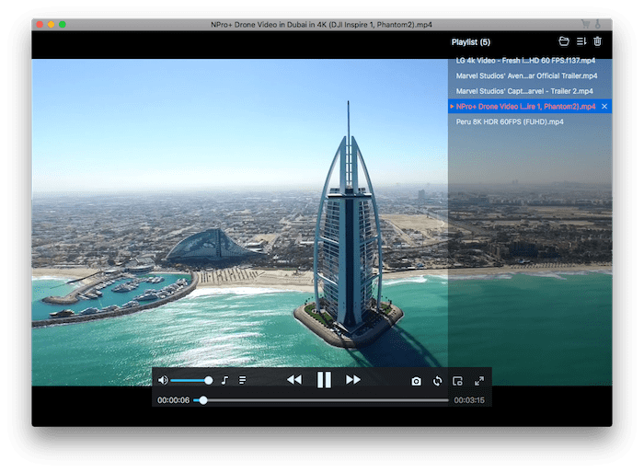Pause the playing video
The image size is (644, 472).
click(x=324, y=380)
